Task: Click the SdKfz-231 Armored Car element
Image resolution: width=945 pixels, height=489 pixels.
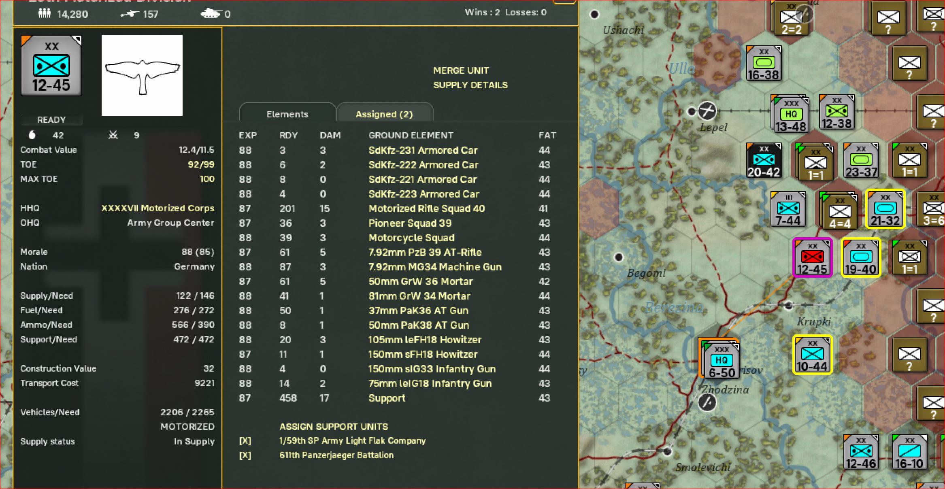Action: (423, 150)
